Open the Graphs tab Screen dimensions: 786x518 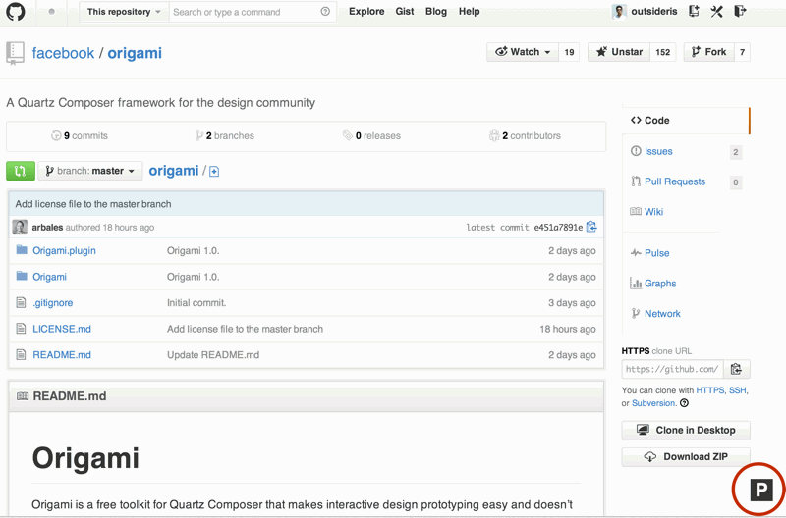(x=660, y=284)
